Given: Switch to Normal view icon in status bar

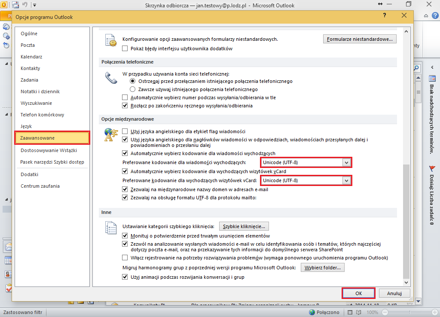Looking at the screenshot, I should click(350, 312).
